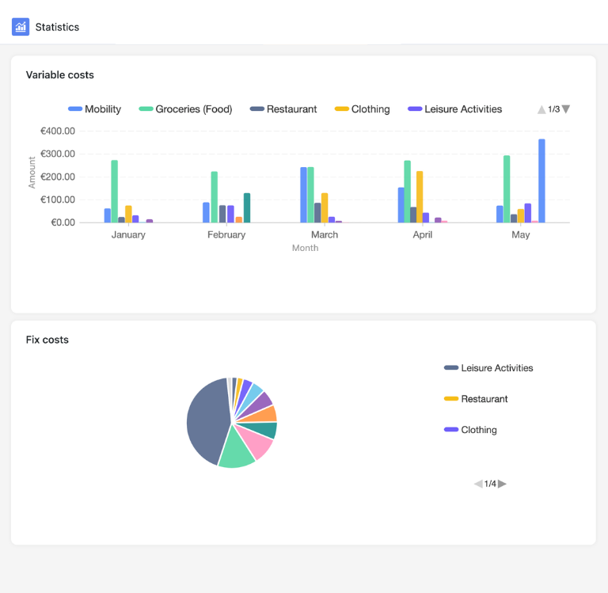Go to previous page of Fix costs legend
Image resolution: width=608 pixels, height=593 pixels.
pos(478,484)
